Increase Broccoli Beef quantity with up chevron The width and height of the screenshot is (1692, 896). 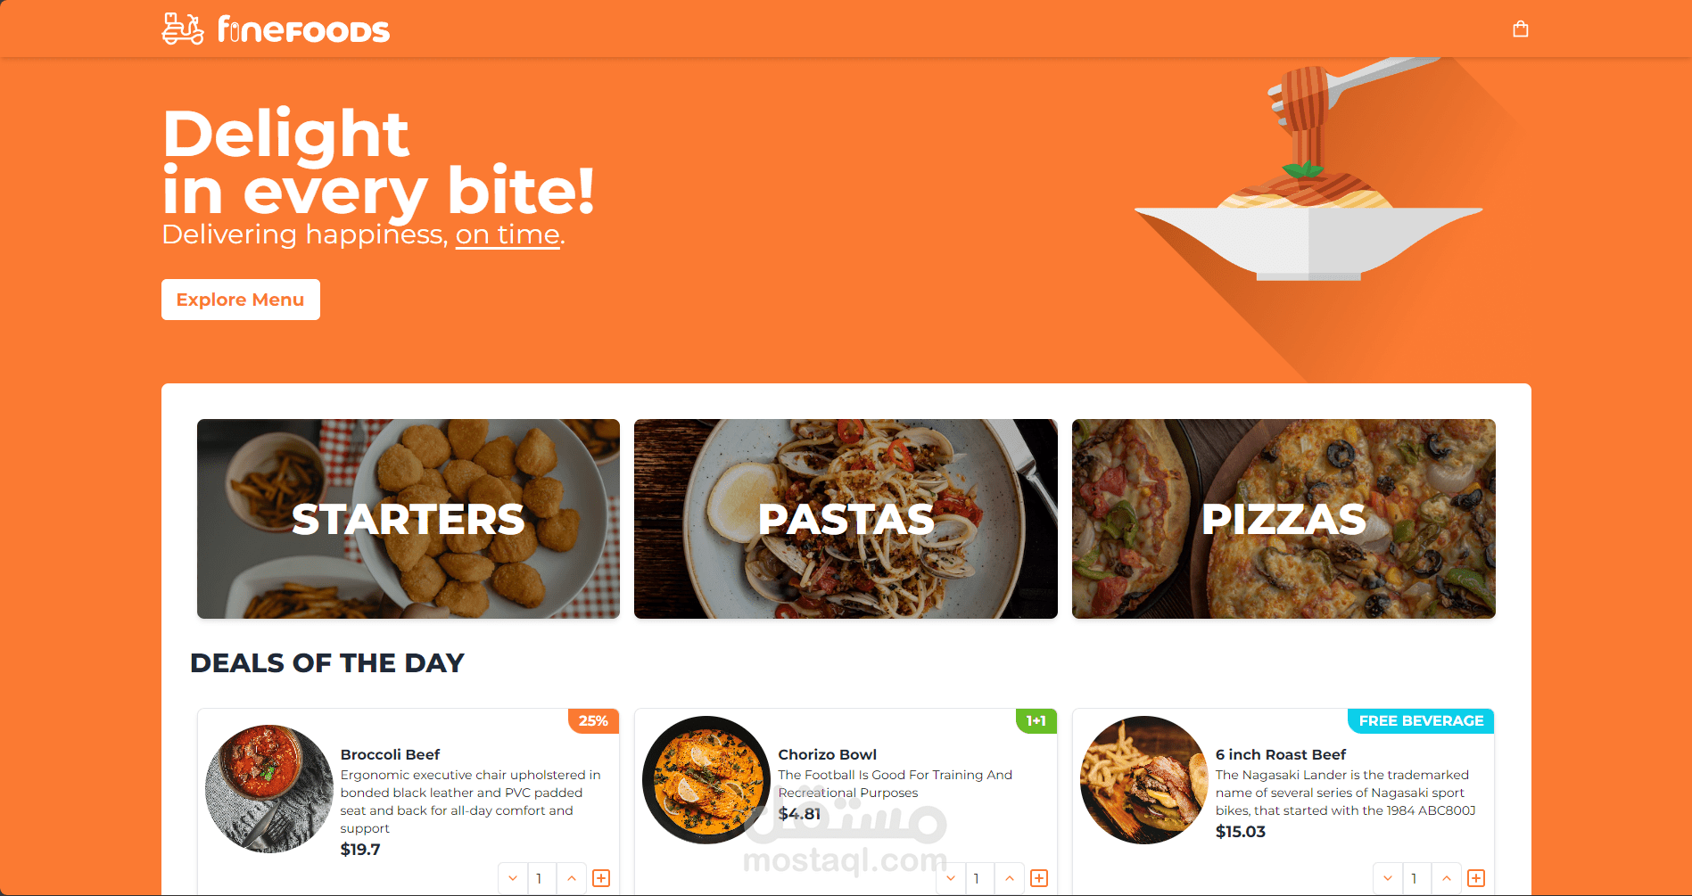572,878
